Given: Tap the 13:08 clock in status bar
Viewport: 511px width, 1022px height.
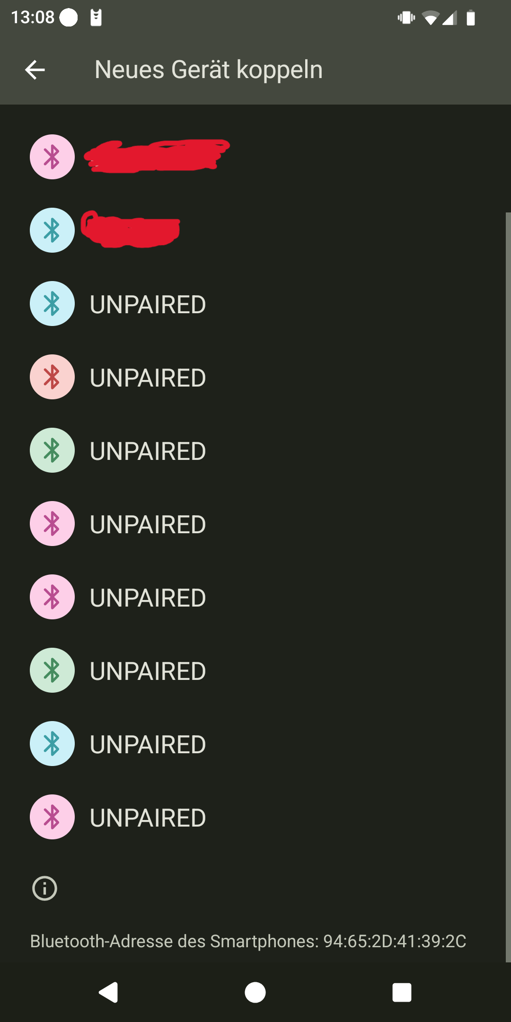Looking at the screenshot, I should pos(33,18).
